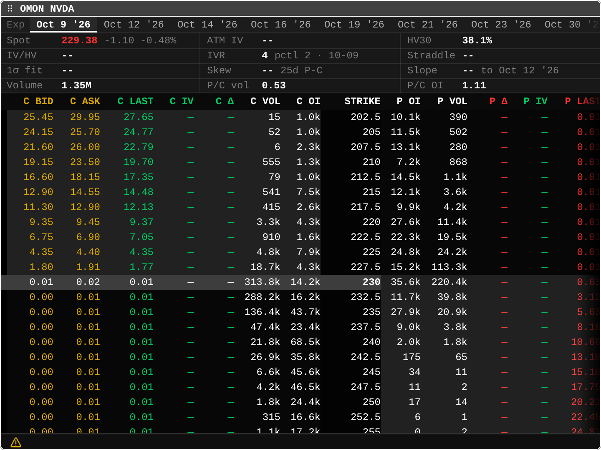The width and height of the screenshot is (601, 450).
Task: Click the C OI column header
Action: [x=308, y=101]
